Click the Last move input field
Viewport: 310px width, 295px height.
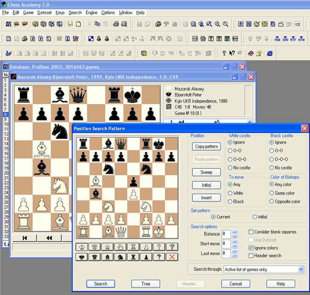point(226,254)
